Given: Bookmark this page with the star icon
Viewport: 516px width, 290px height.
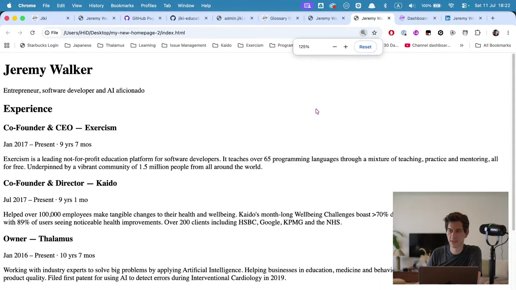Looking at the screenshot, I should [374, 33].
